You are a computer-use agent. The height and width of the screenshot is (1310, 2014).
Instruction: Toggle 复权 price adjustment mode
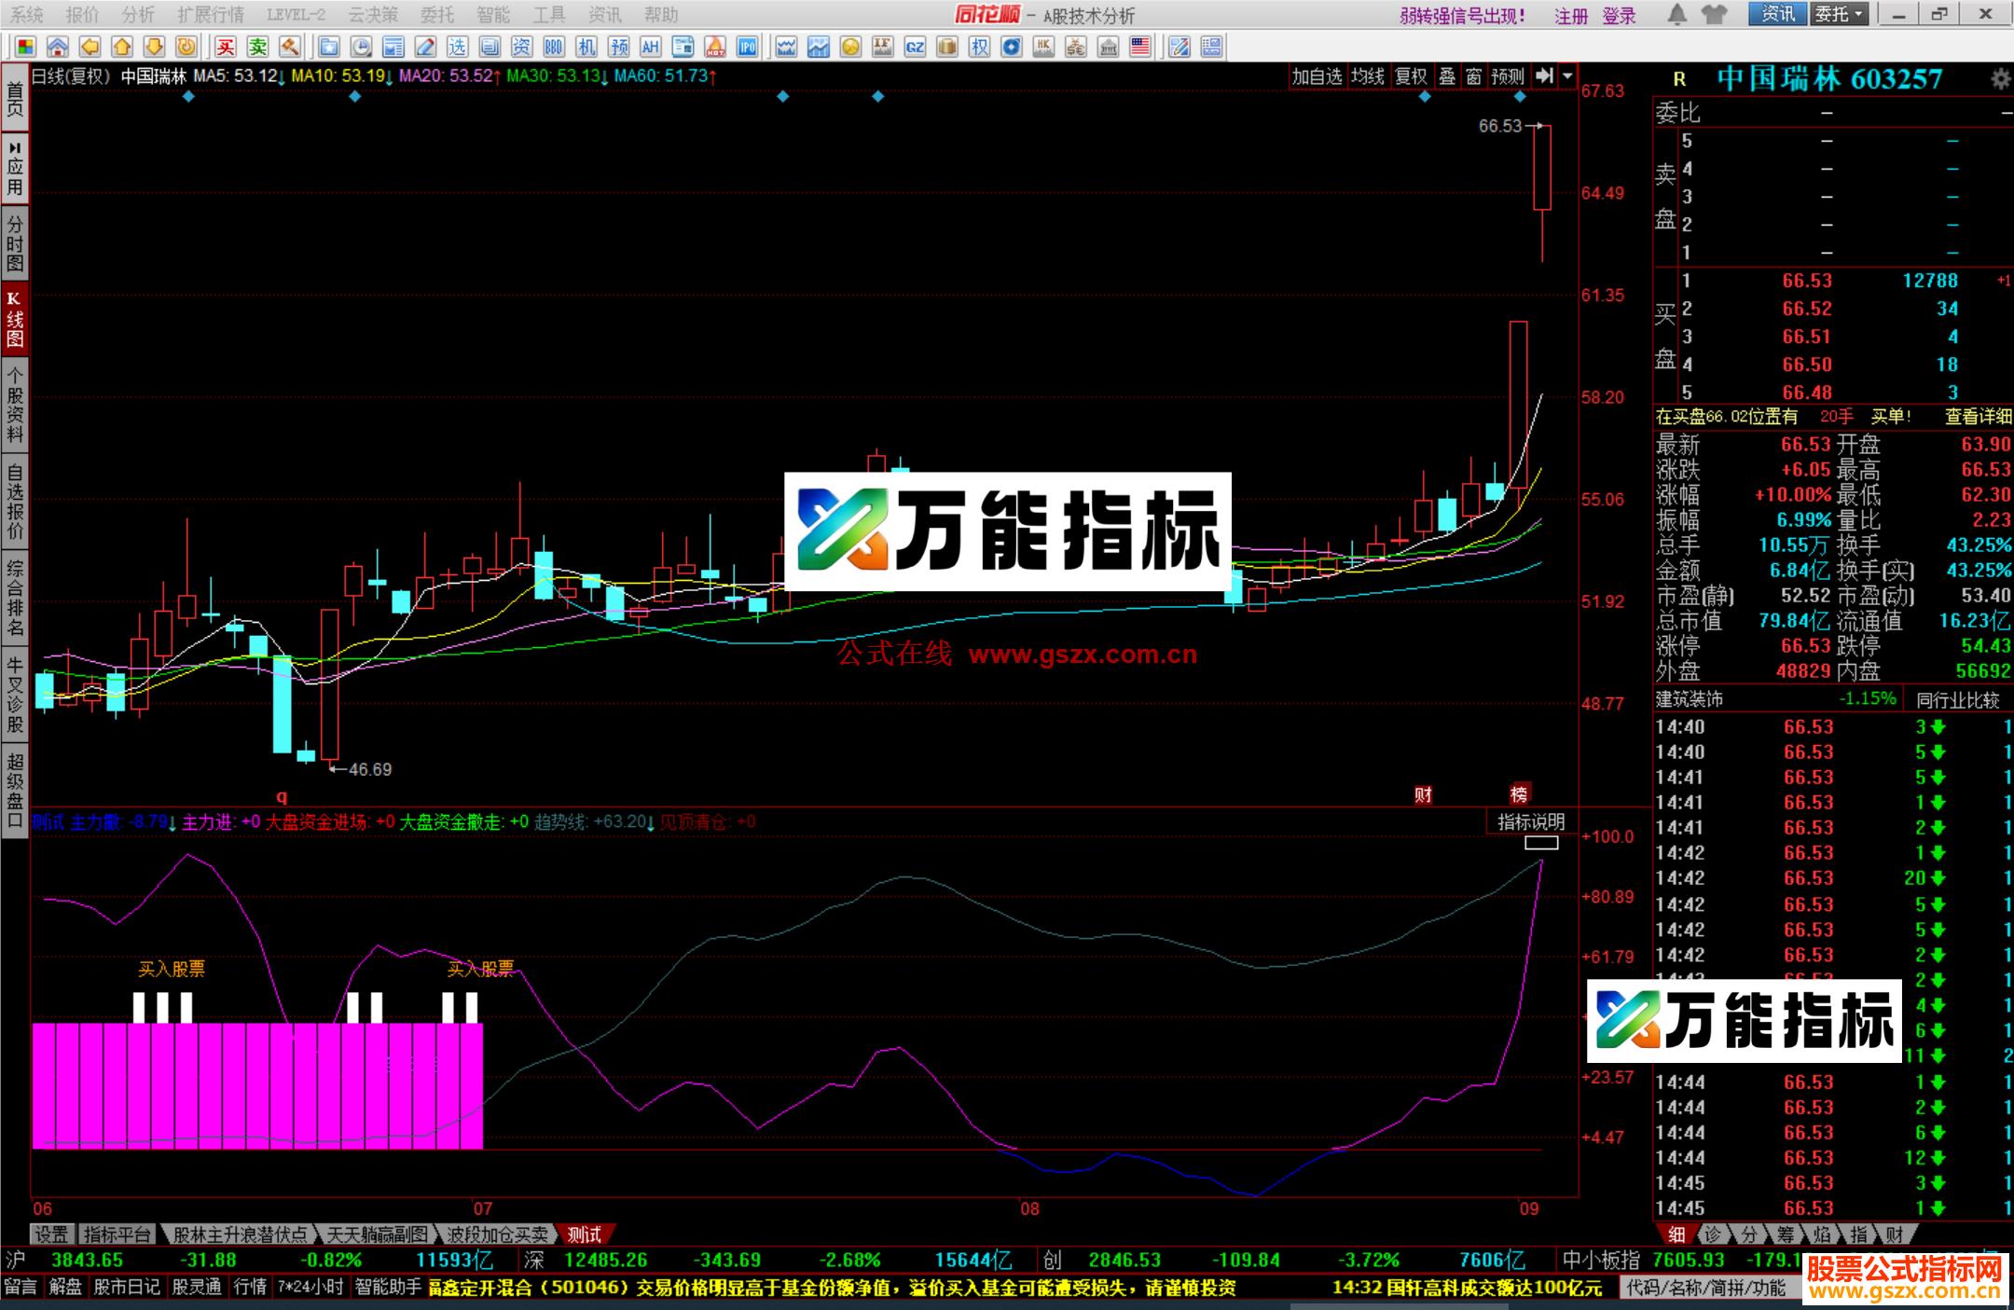click(x=1410, y=78)
